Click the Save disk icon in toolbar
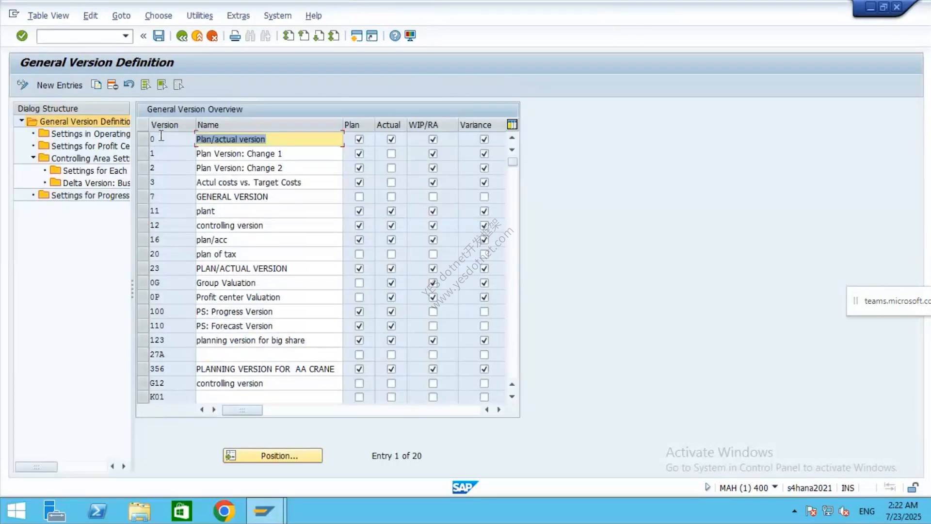 [x=159, y=35]
